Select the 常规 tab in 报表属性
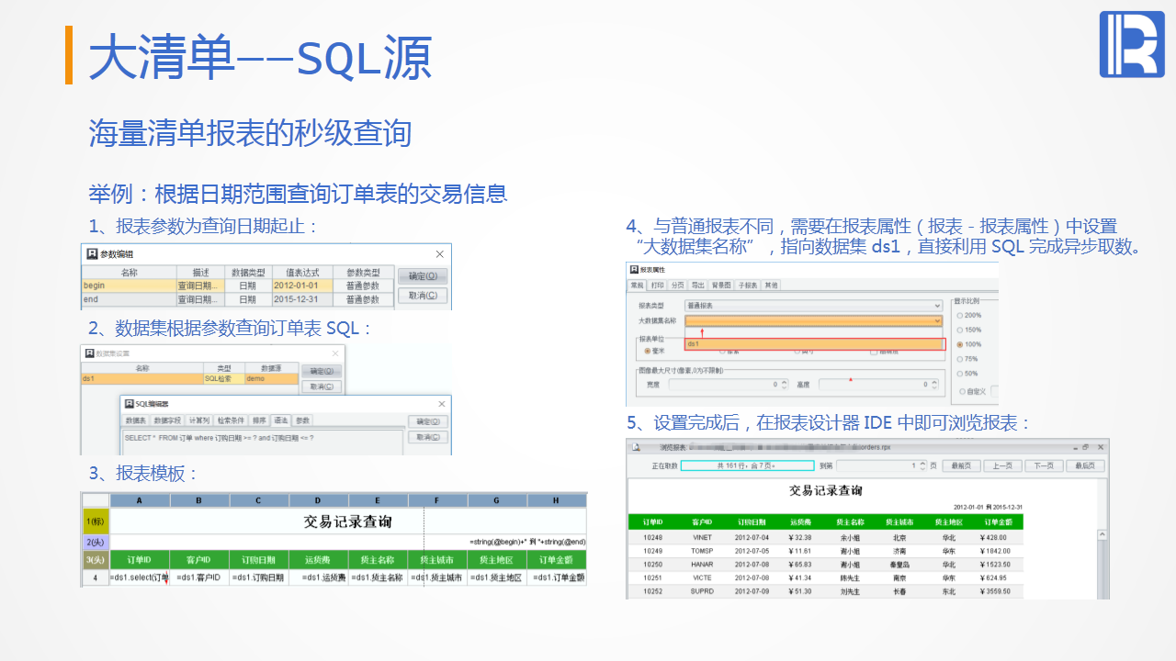Viewport: 1176px width, 661px height. point(636,286)
